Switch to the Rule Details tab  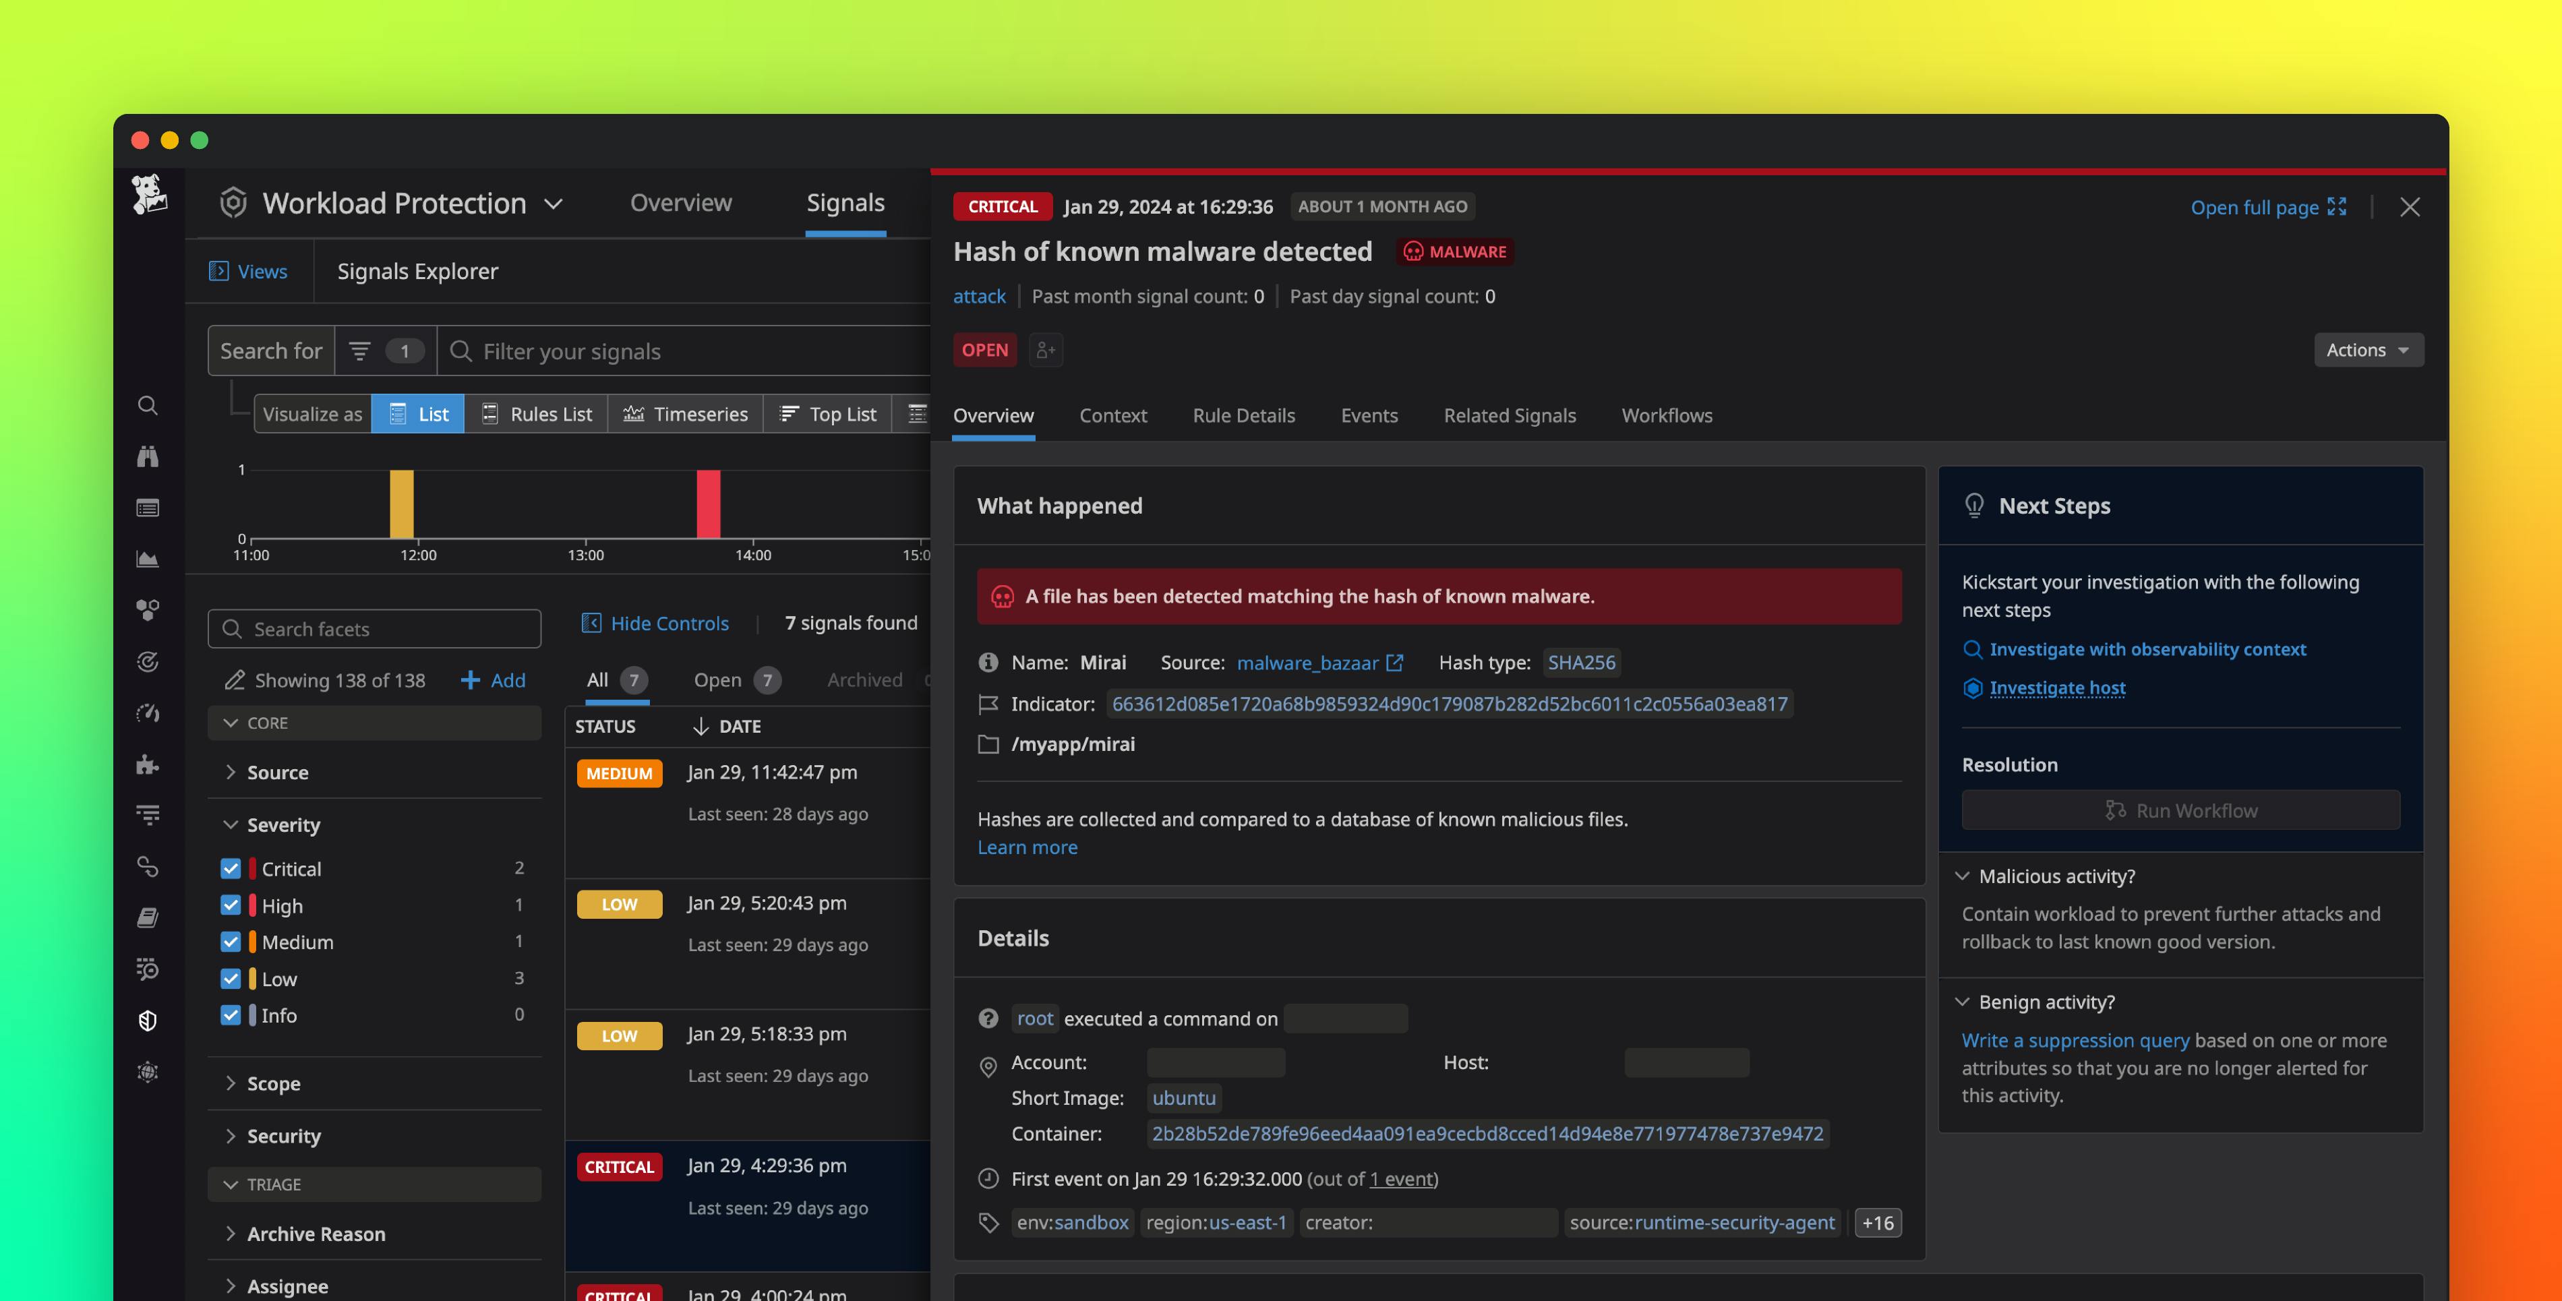click(1243, 416)
